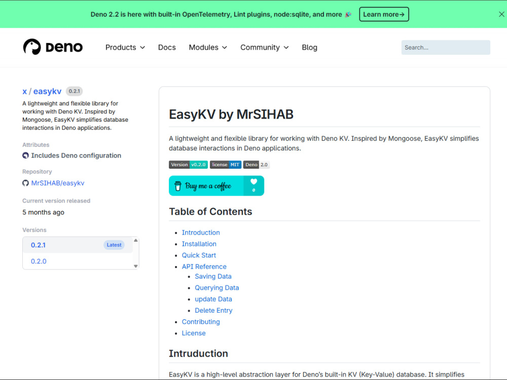Click the coffee cup icon

178,186
